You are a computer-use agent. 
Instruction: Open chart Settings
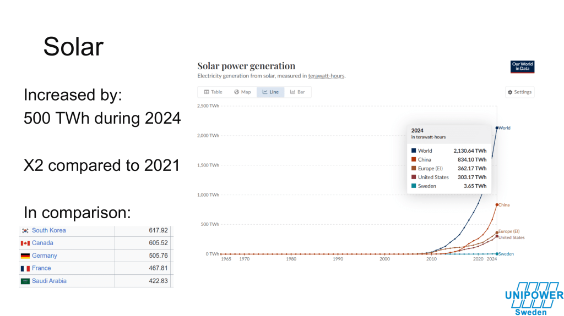pos(519,92)
